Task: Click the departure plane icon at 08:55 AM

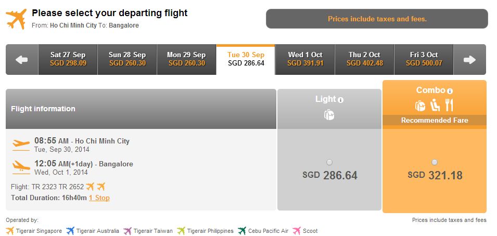Action: tap(21, 144)
